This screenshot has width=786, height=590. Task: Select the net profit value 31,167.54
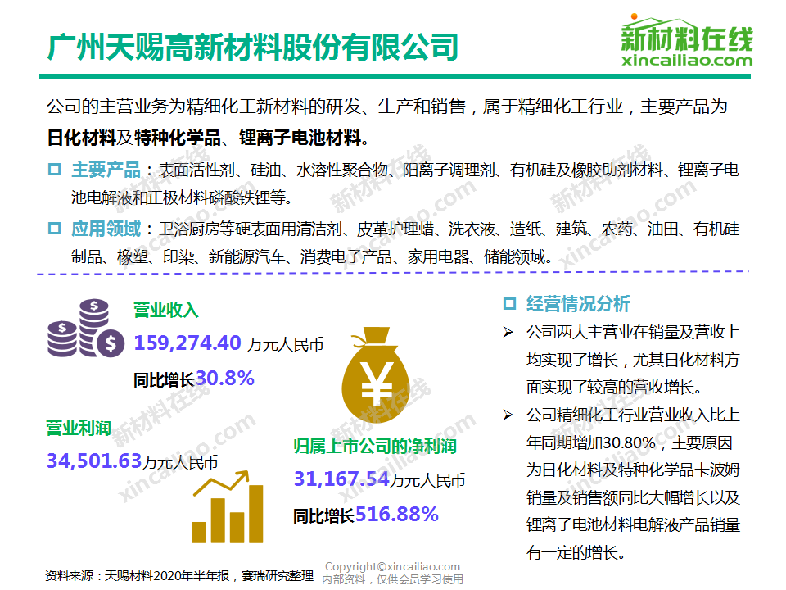(x=341, y=479)
